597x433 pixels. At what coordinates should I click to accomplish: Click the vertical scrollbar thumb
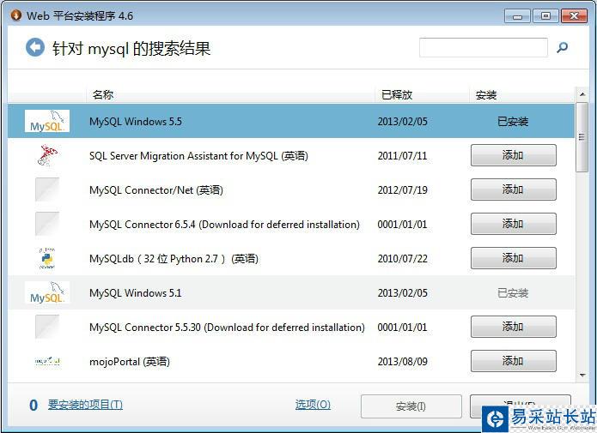[x=582, y=137]
